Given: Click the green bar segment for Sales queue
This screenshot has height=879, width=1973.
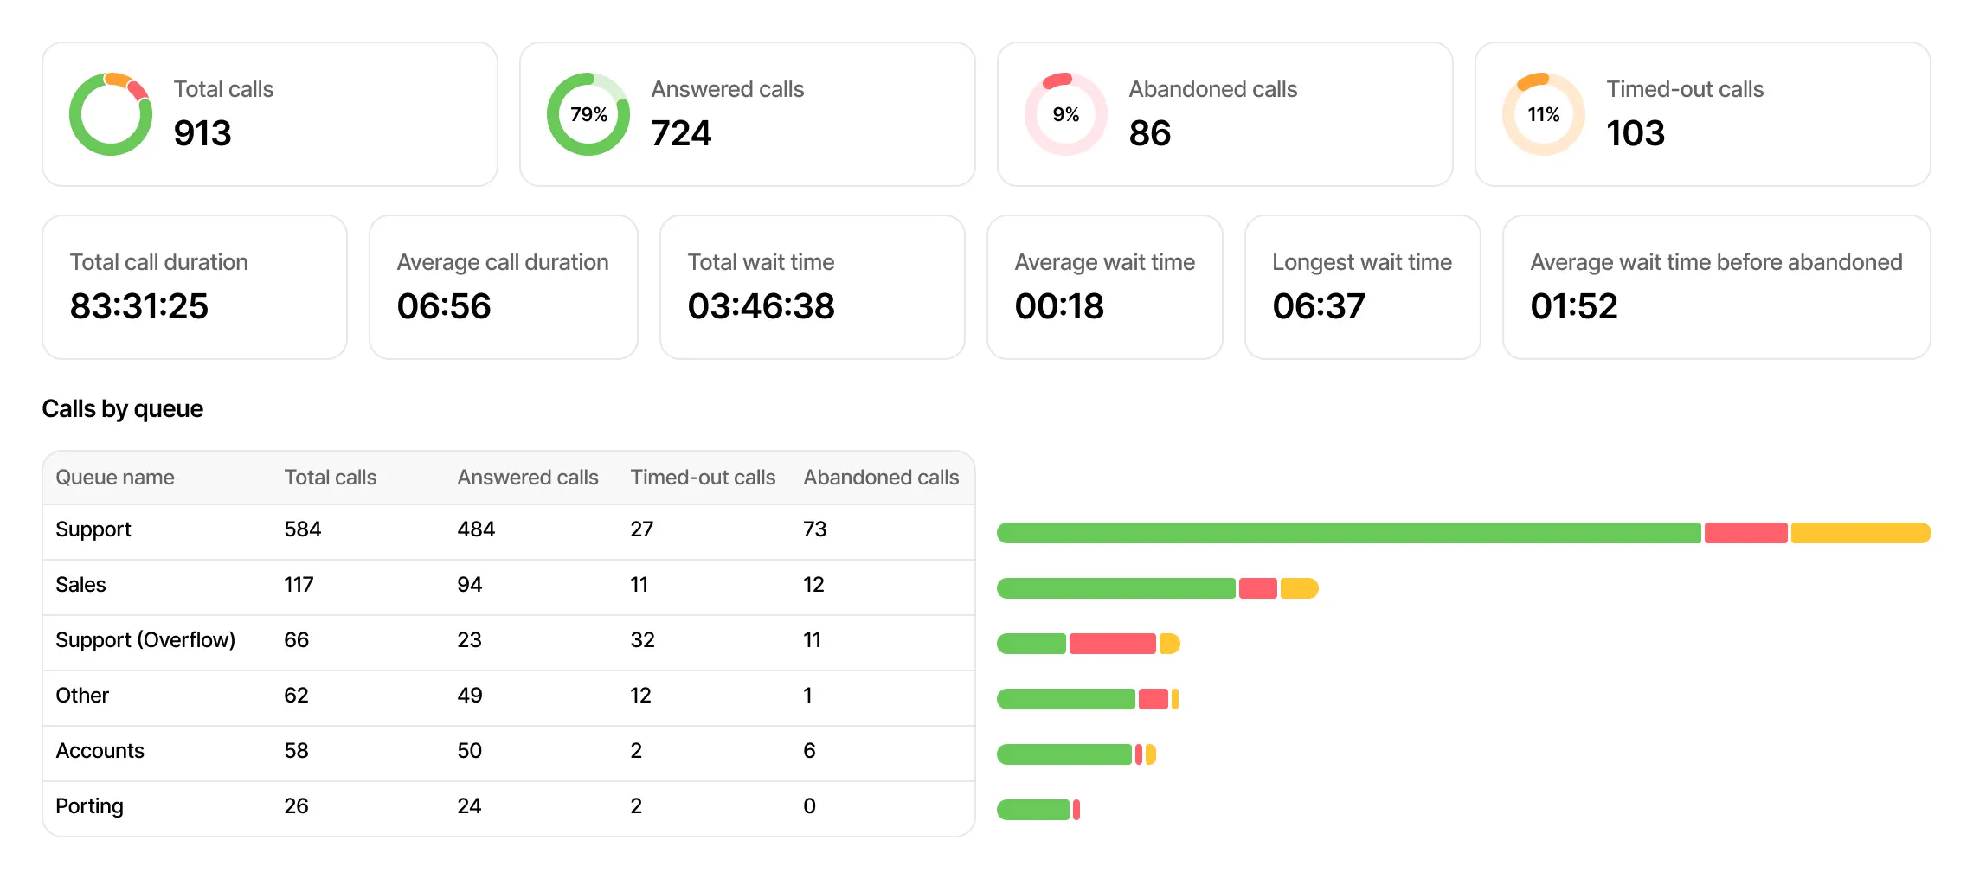Looking at the screenshot, I should [x=1116, y=588].
